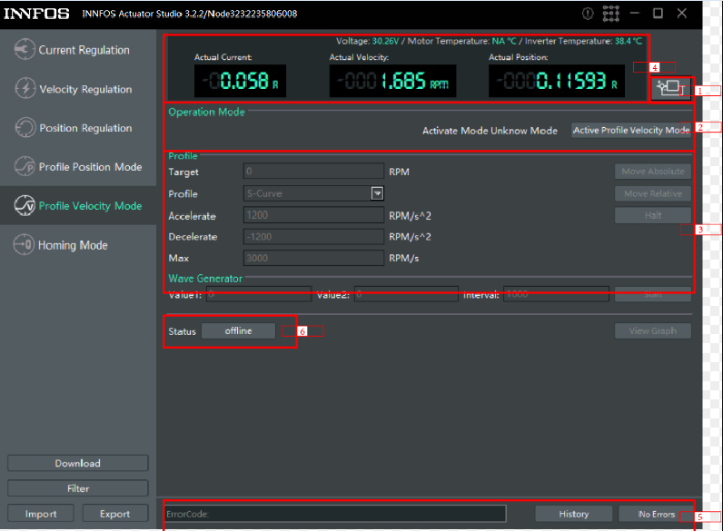Click the Download button
This screenshot has height=531, width=723.
click(77, 463)
